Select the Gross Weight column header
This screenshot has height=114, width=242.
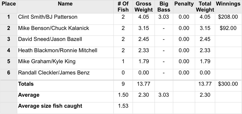[144, 7]
